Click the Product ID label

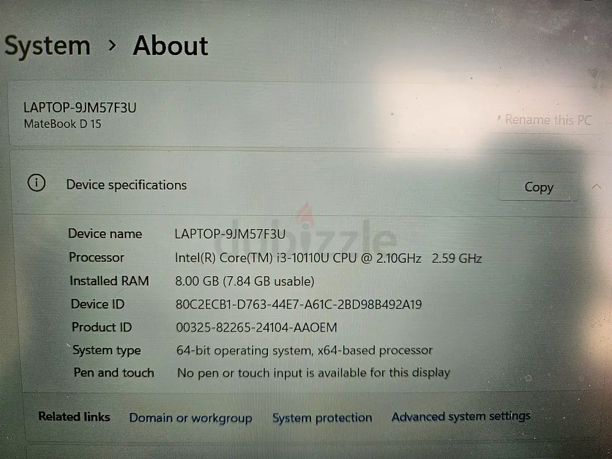pos(102,327)
